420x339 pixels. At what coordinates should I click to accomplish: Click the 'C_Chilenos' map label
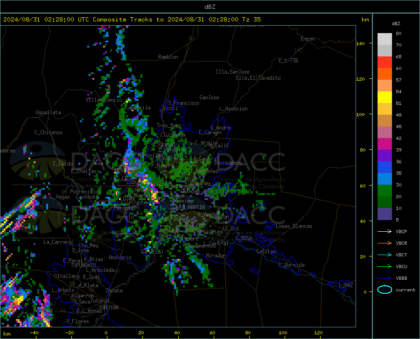click(49, 132)
